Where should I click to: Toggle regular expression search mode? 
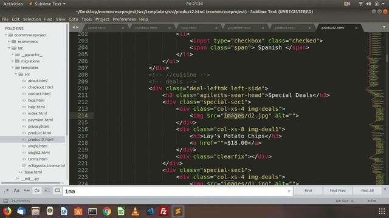click(x=6, y=191)
